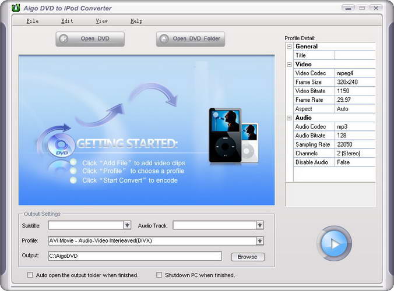Select the Aspect value Auto
The height and width of the screenshot is (291, 394).
(x=355, y=109)
